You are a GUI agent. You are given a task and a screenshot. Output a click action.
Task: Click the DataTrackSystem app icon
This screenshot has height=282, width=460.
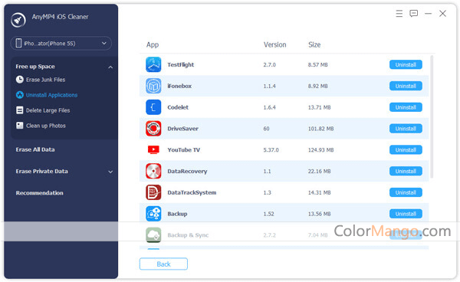[153, 192]
